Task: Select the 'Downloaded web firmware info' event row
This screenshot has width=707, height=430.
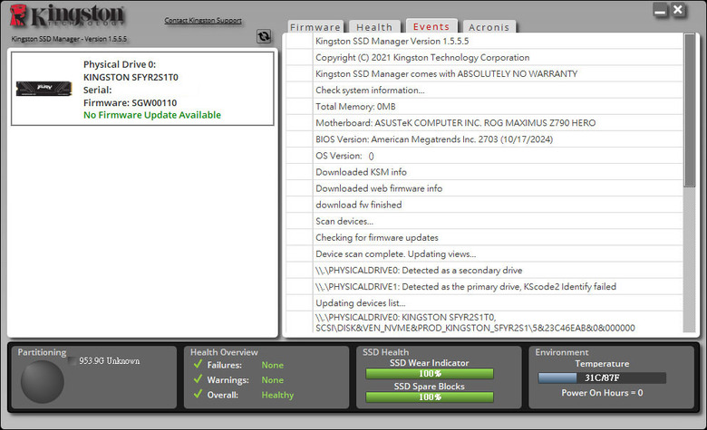Action: point(484,188)
